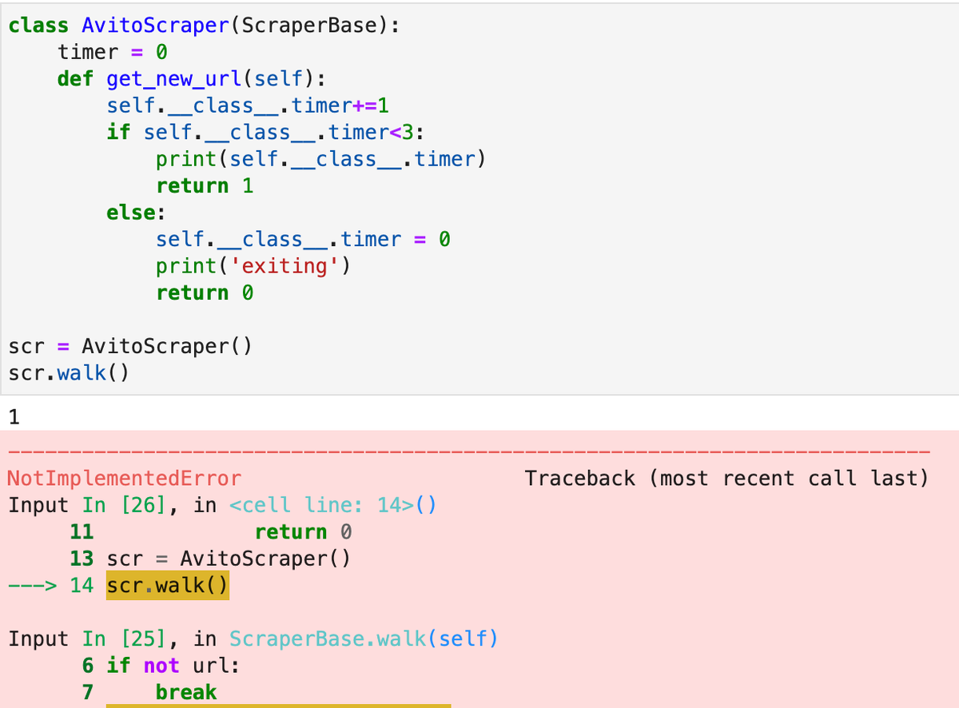Screen dimensions: 959x708
Task: Click the print('exiting') line
Action: click(253, 265)
